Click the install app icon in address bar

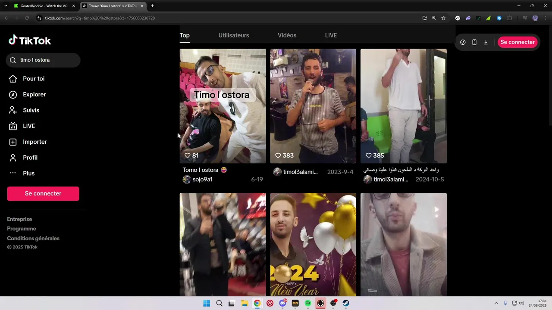pos(425,18)
